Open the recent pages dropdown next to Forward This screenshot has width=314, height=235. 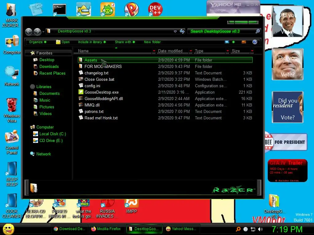[43, 32]
